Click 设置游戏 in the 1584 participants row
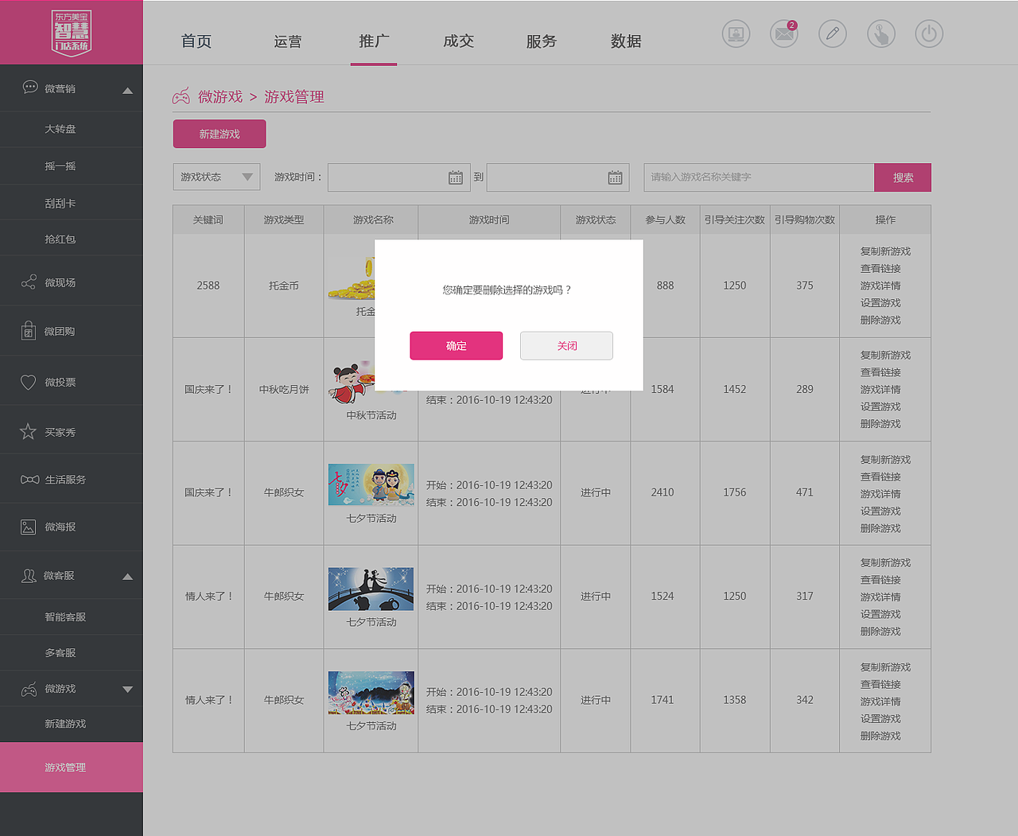Screen dimensions: 1018x836 [880, 406]
